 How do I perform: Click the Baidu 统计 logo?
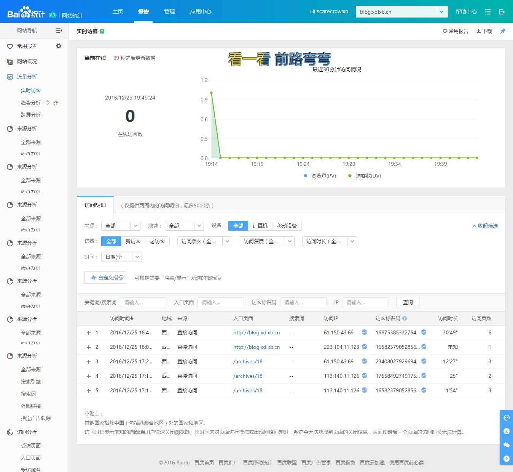tap(26, 12)
